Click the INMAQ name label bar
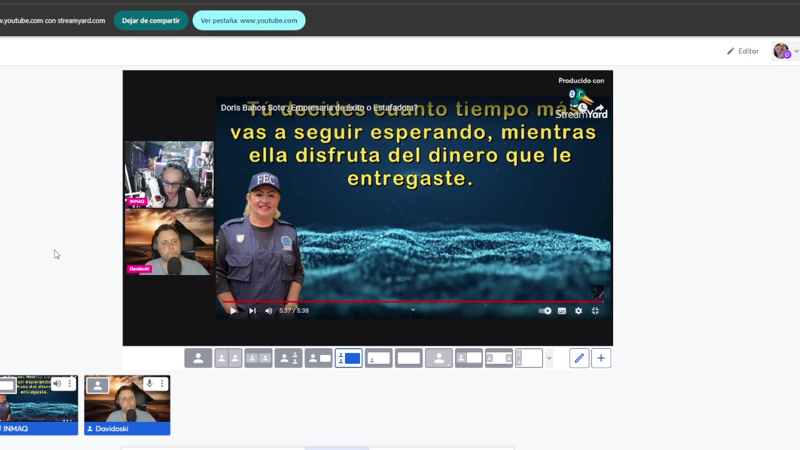The height and width of the screenshot is (450, 800). pyautogui.click(x=39, y=429)
